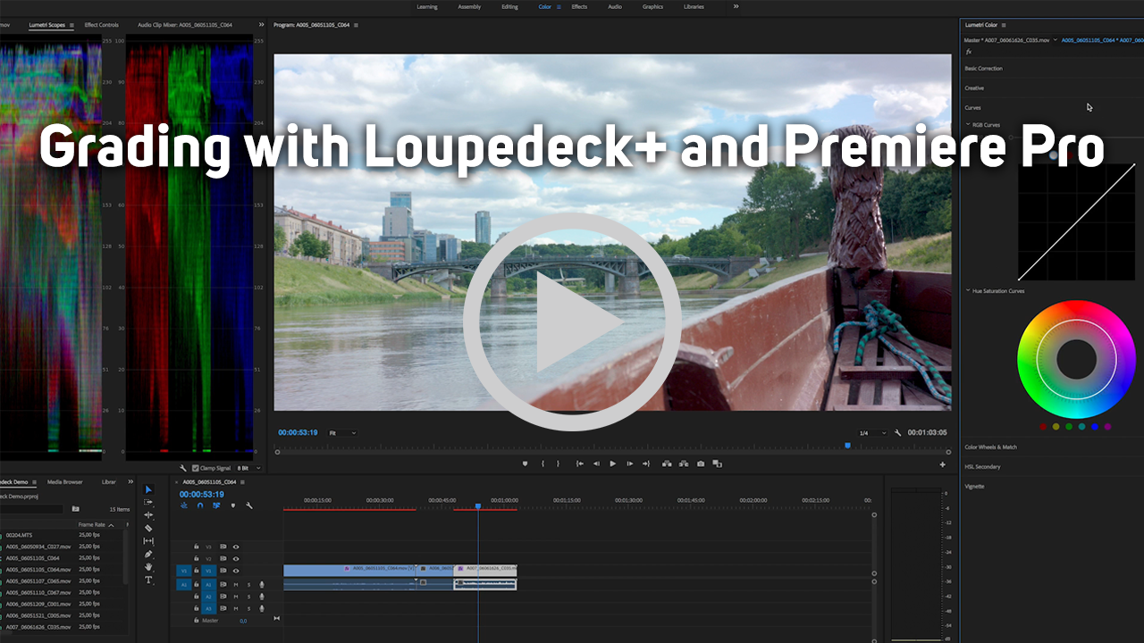Viewport: 1144px width, 643px height.
Task: Toggle V2 track output eye
Action: (x=236, y=559)
